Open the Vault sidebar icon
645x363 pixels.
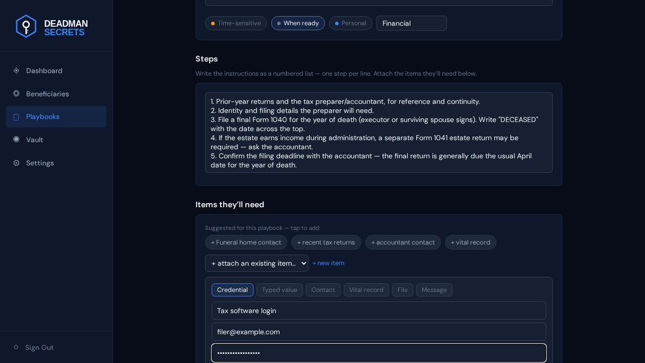pyautogui.click(x=16, y=139)
